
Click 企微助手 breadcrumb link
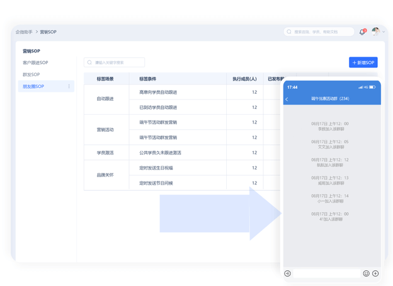pos(25,31)
